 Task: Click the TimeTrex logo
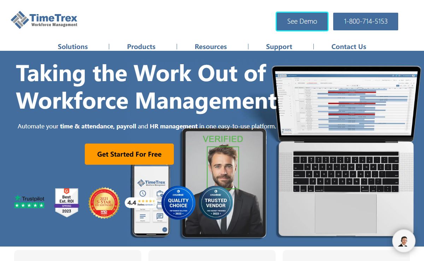pos(44,20)
